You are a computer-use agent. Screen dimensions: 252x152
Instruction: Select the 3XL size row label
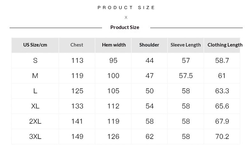point(35,137)
